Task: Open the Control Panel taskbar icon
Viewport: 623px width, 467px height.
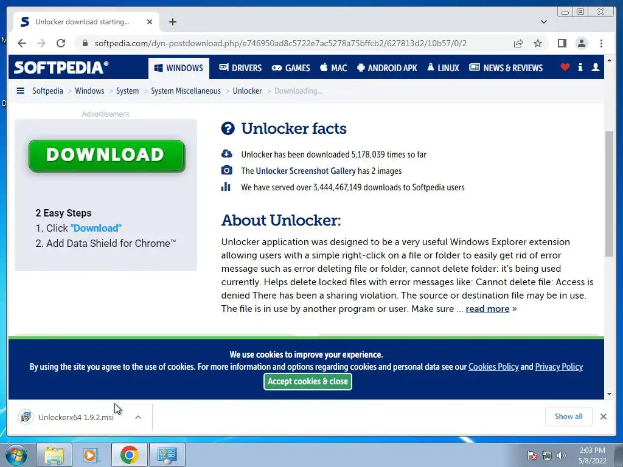Action: pos(167,455)
